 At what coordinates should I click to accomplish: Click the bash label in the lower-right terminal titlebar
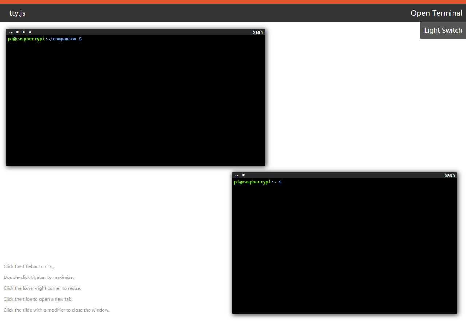449,175
